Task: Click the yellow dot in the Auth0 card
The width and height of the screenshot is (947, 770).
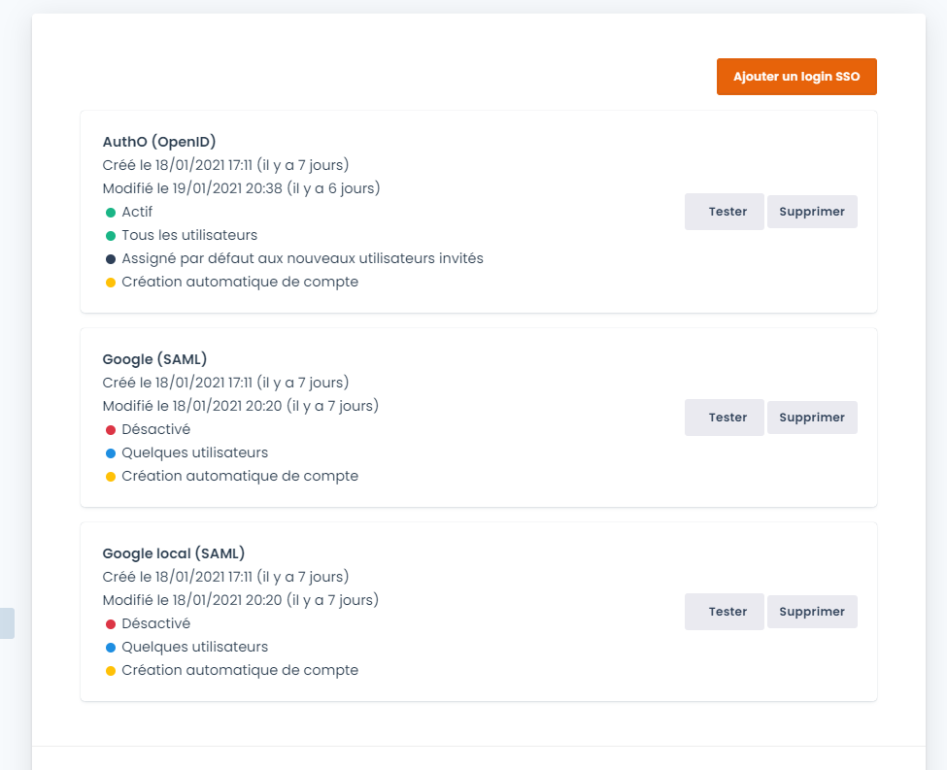Action: 111,283
